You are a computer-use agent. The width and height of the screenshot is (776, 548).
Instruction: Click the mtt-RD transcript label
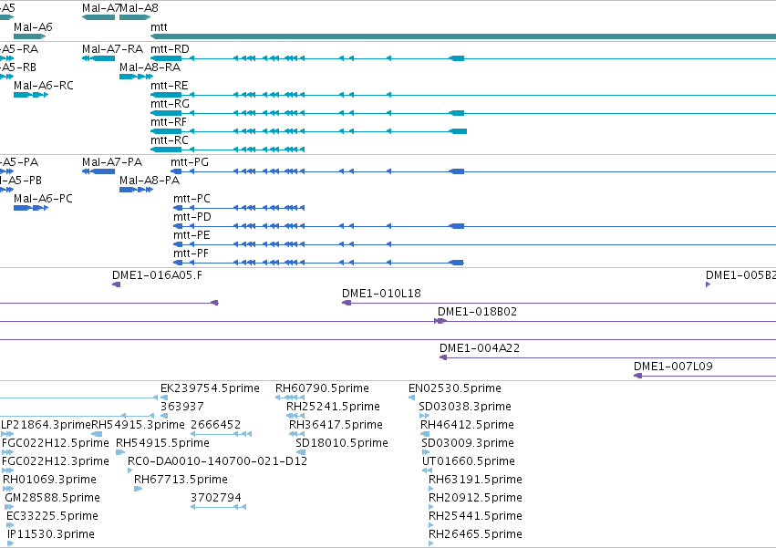coord(170,49)
